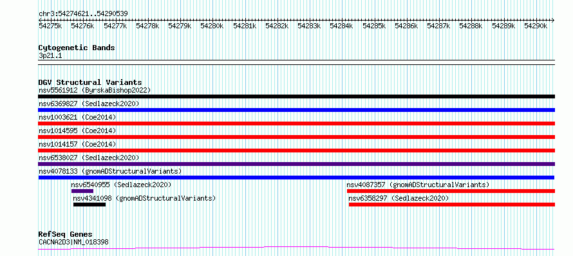573x256 pixels.
Task: Click the 54281k ruler position
Action: [245, 26]
